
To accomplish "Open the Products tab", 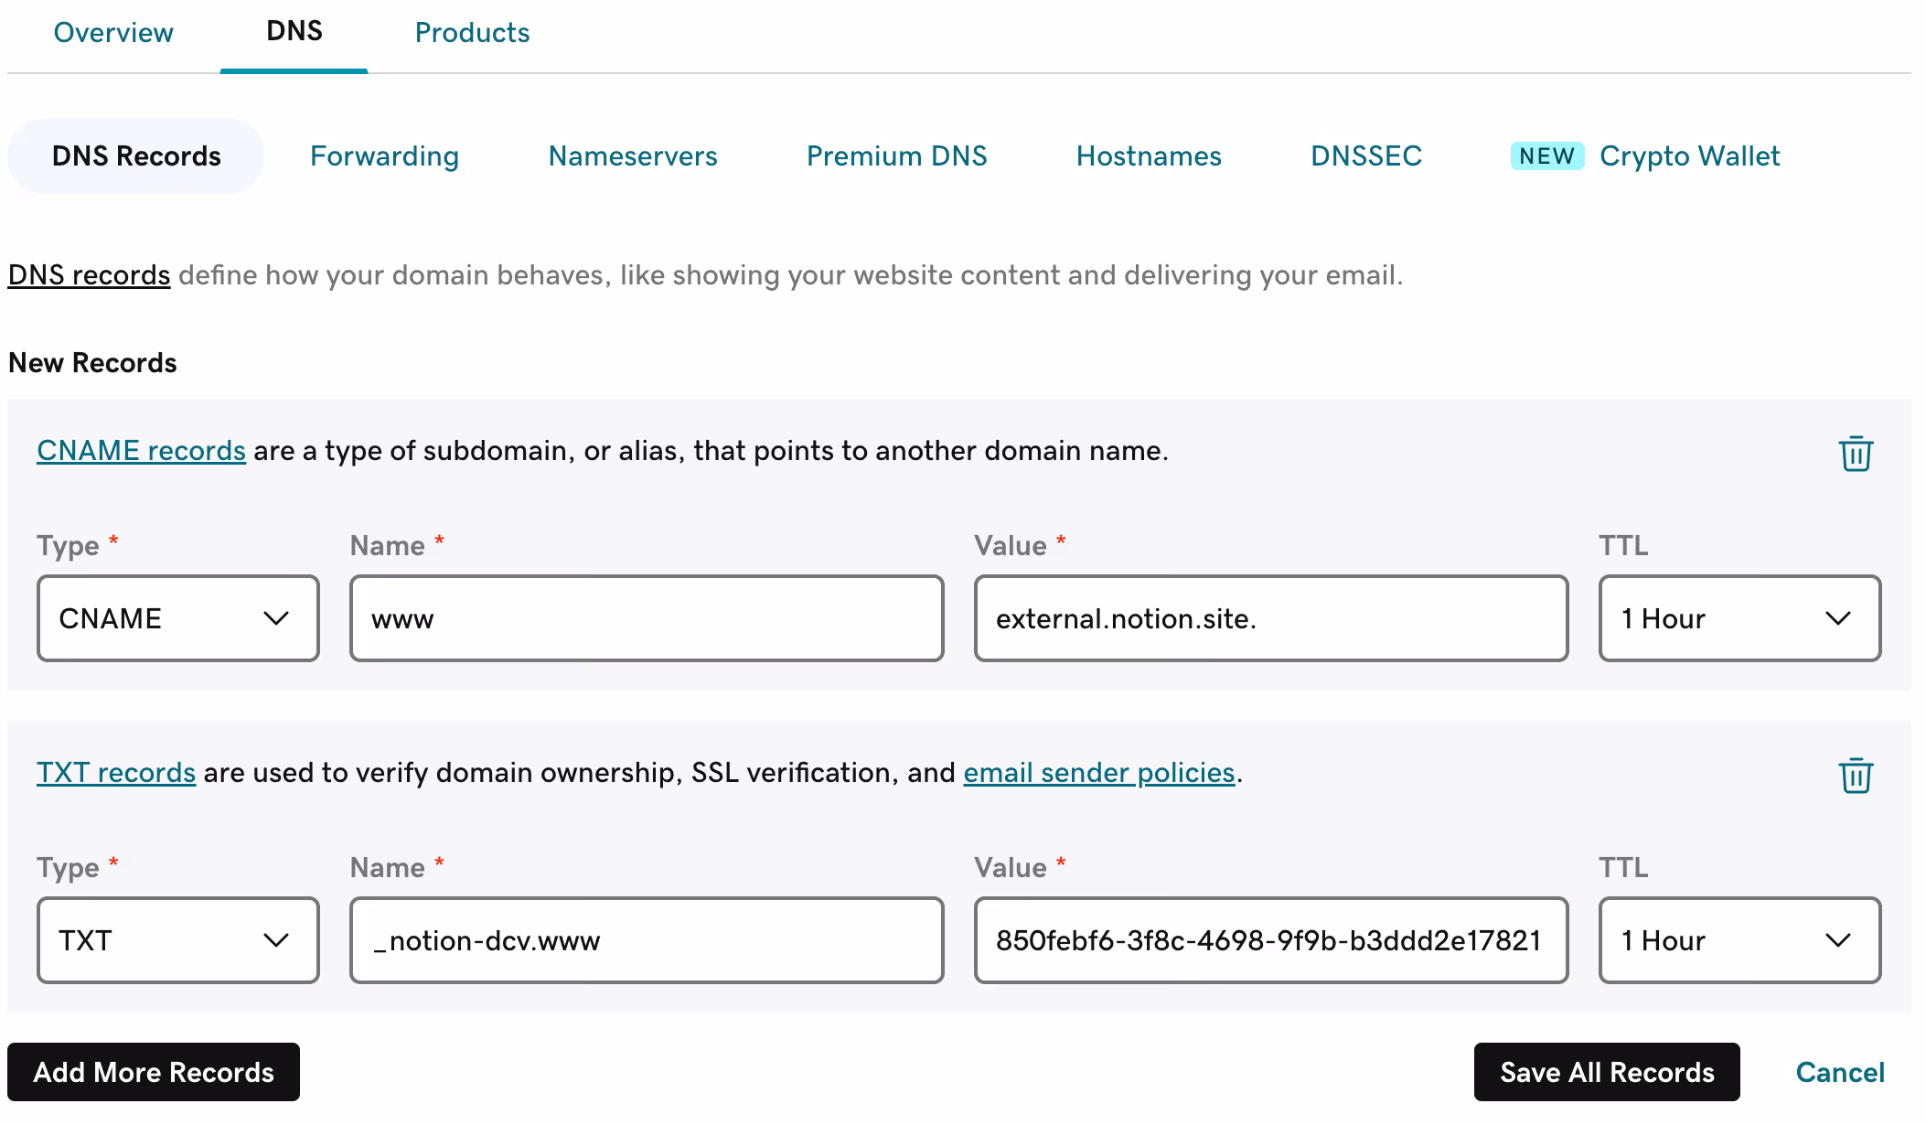I will coord(472,33).
